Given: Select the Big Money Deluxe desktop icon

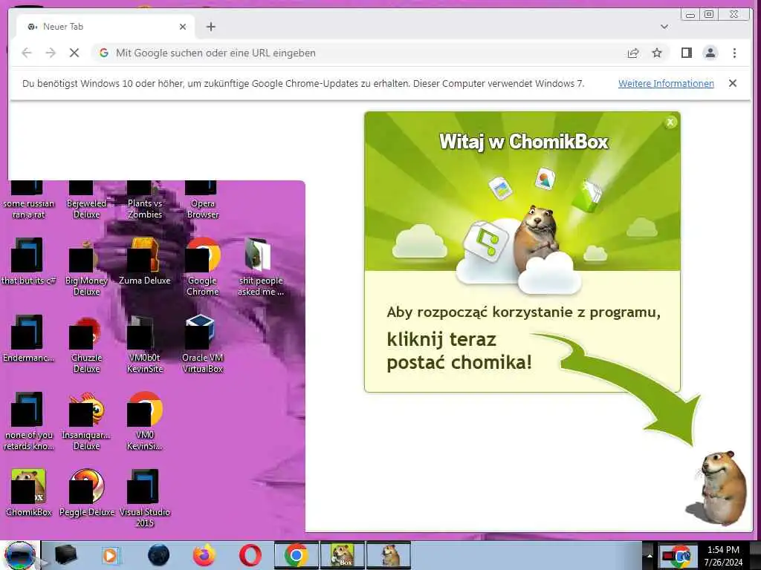Looking at the screenshot, I should [x=86, y=267].
